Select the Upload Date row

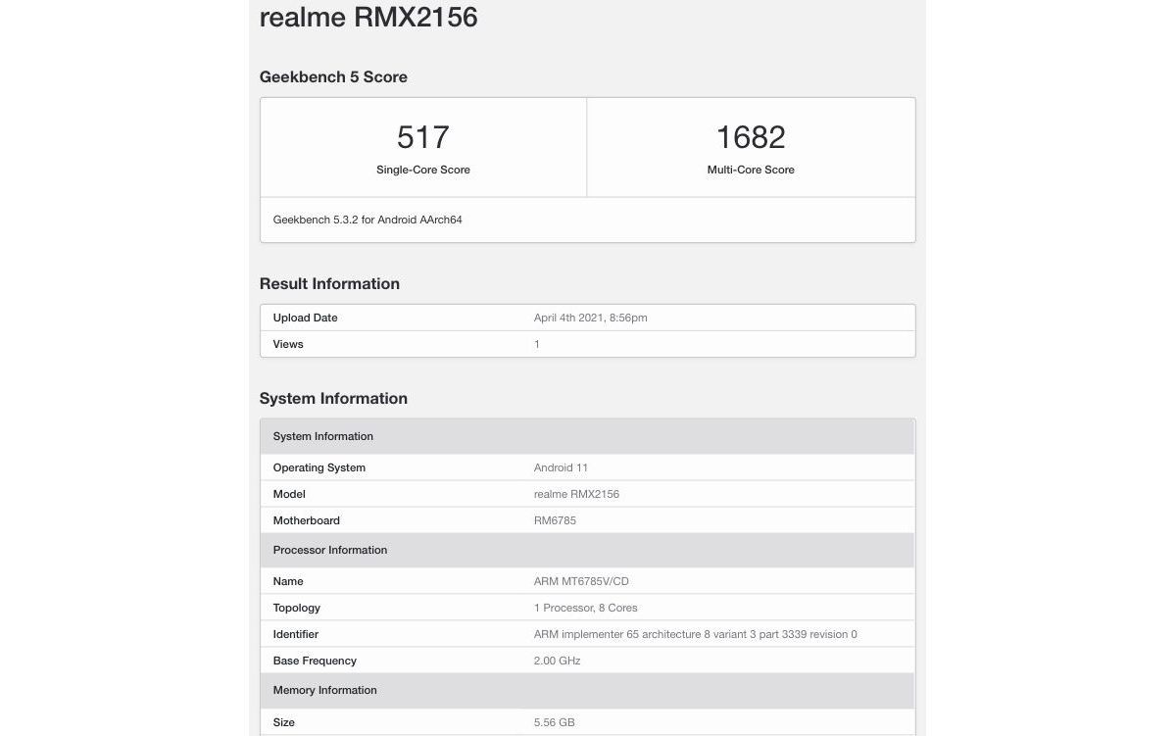[588, 317]
